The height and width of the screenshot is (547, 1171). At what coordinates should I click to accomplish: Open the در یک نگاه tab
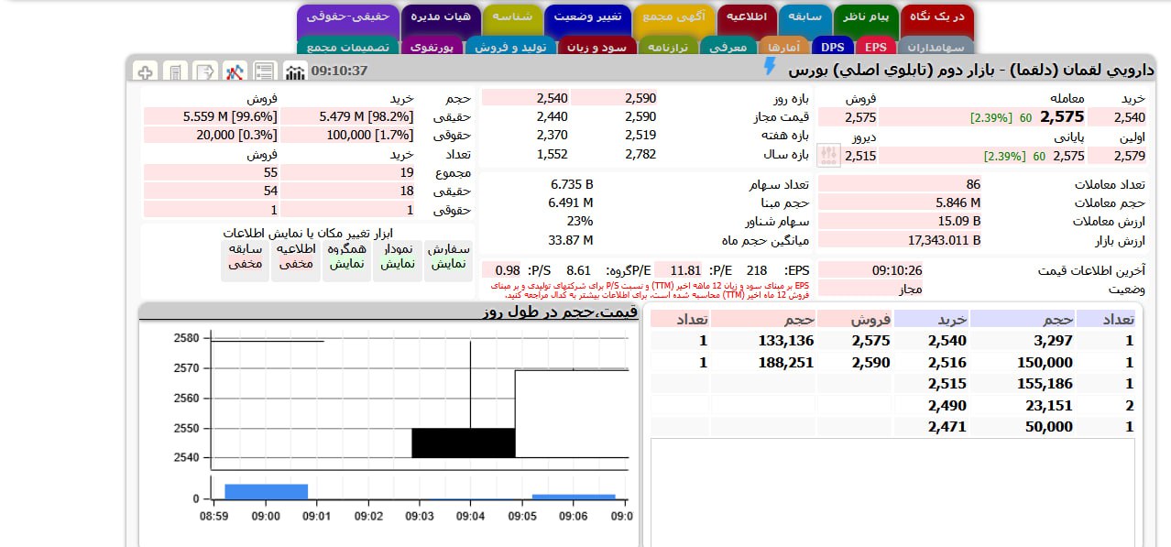click(936, 16)
